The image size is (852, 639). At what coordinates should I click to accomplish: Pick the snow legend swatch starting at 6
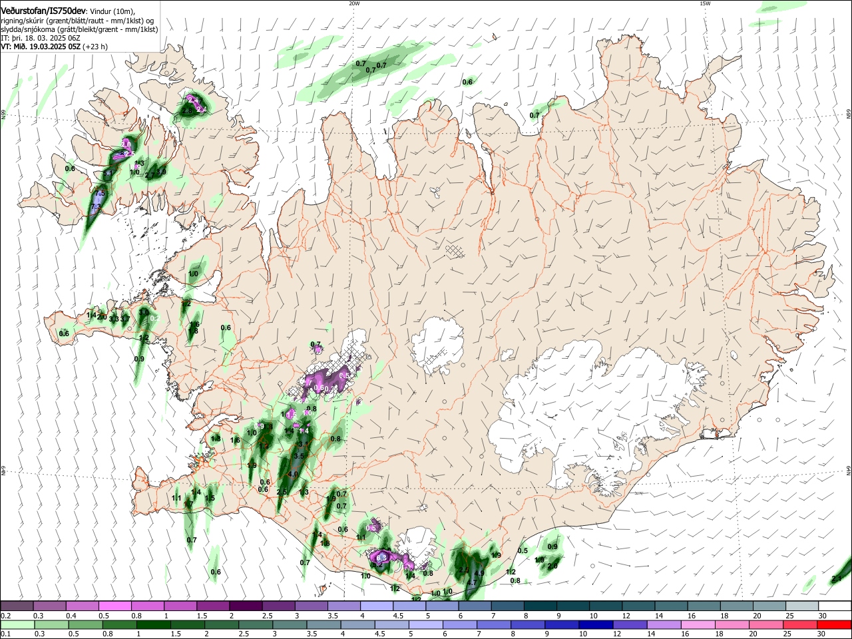click(x=475, y=606)
